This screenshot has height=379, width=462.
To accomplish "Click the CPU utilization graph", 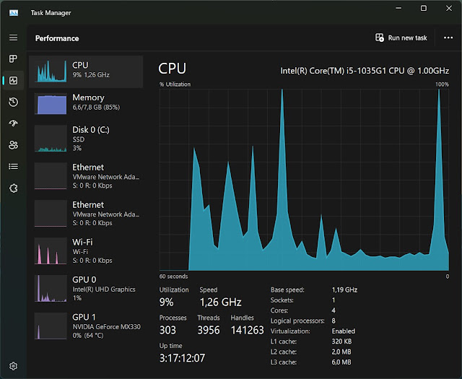I will [304, 180].
